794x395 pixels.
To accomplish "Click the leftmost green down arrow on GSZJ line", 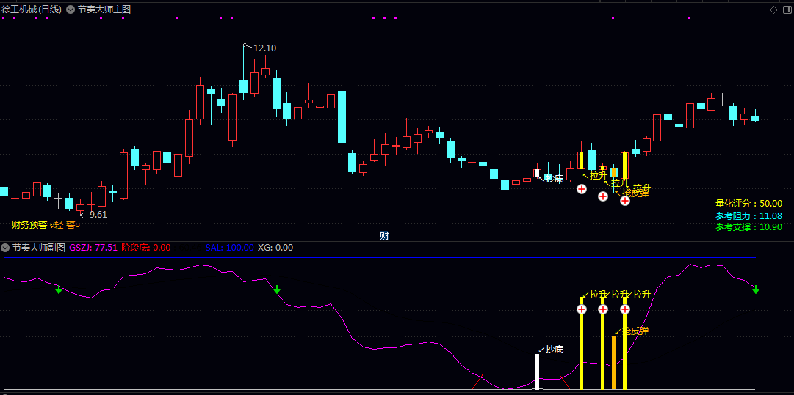I will pyautogui.click(x=59, y=289).
